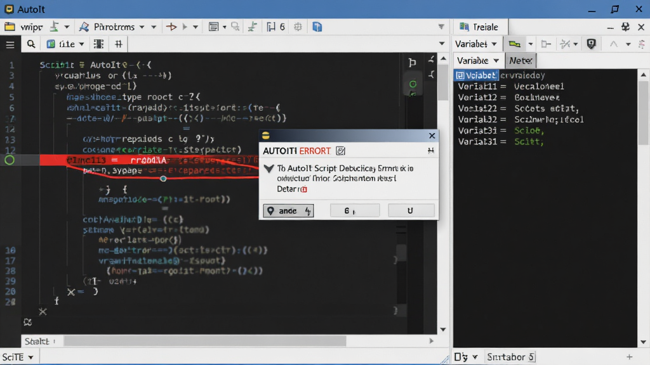Click the green icon in the Variables toolbar
Screen dimensions: 650x365
[x=514, y=44]
